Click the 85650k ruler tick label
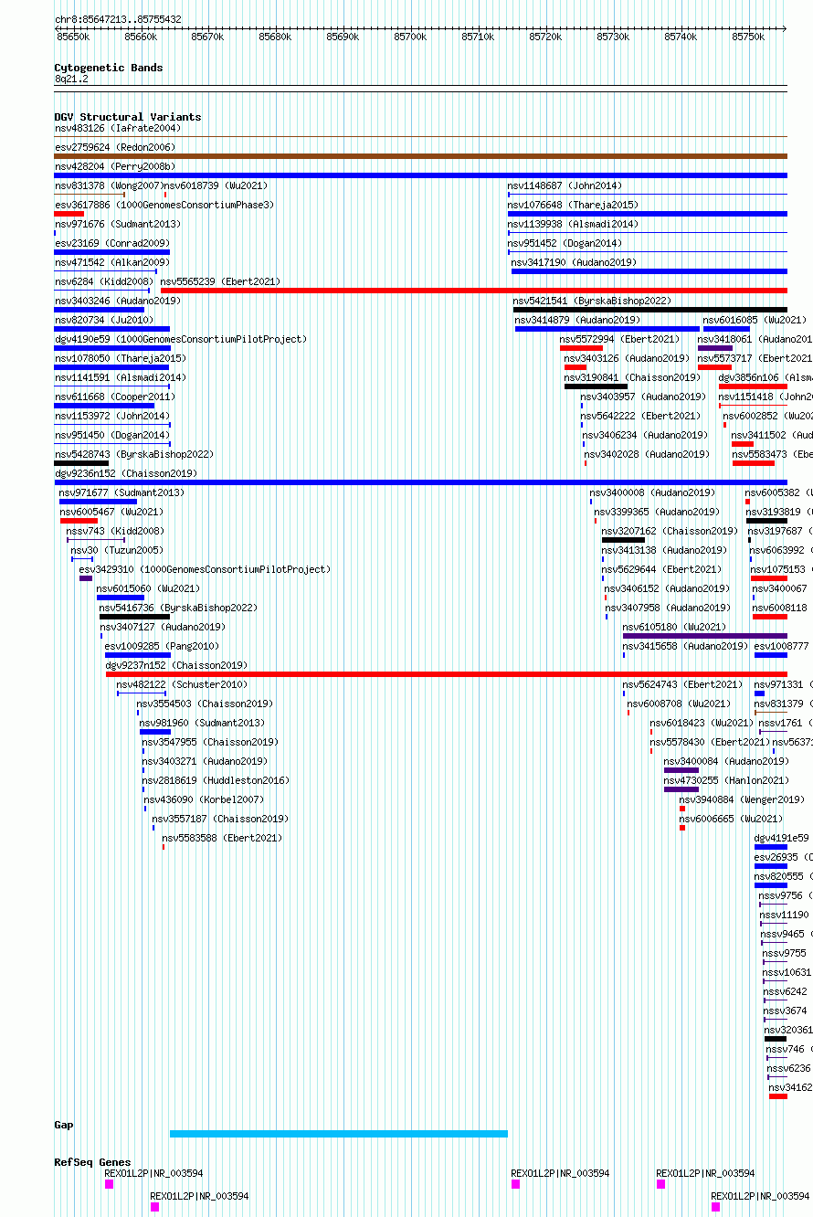 click(x=72, y=36)
